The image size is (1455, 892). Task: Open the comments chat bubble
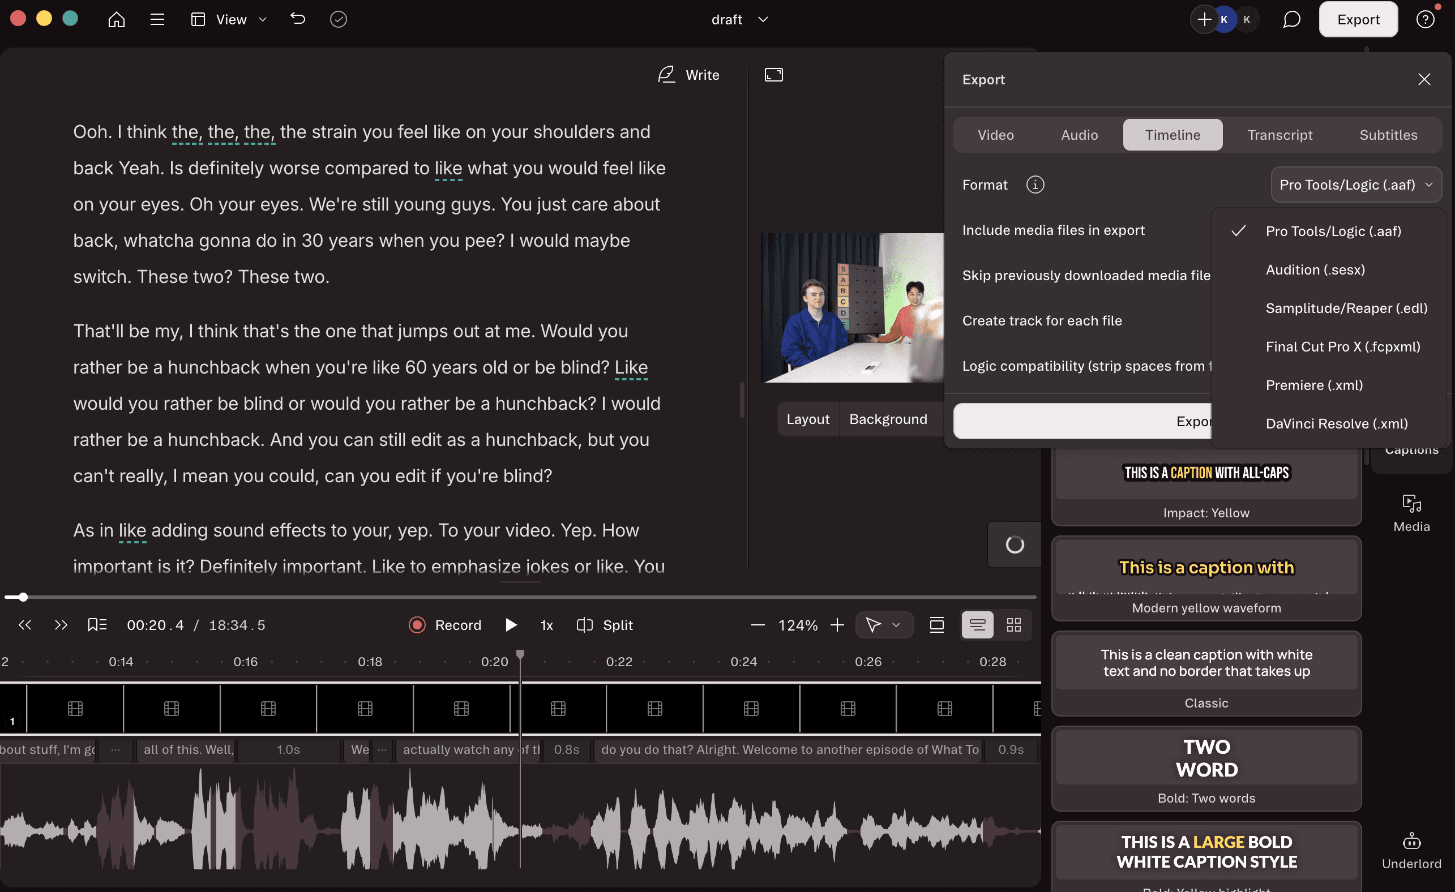[1291, 19]
